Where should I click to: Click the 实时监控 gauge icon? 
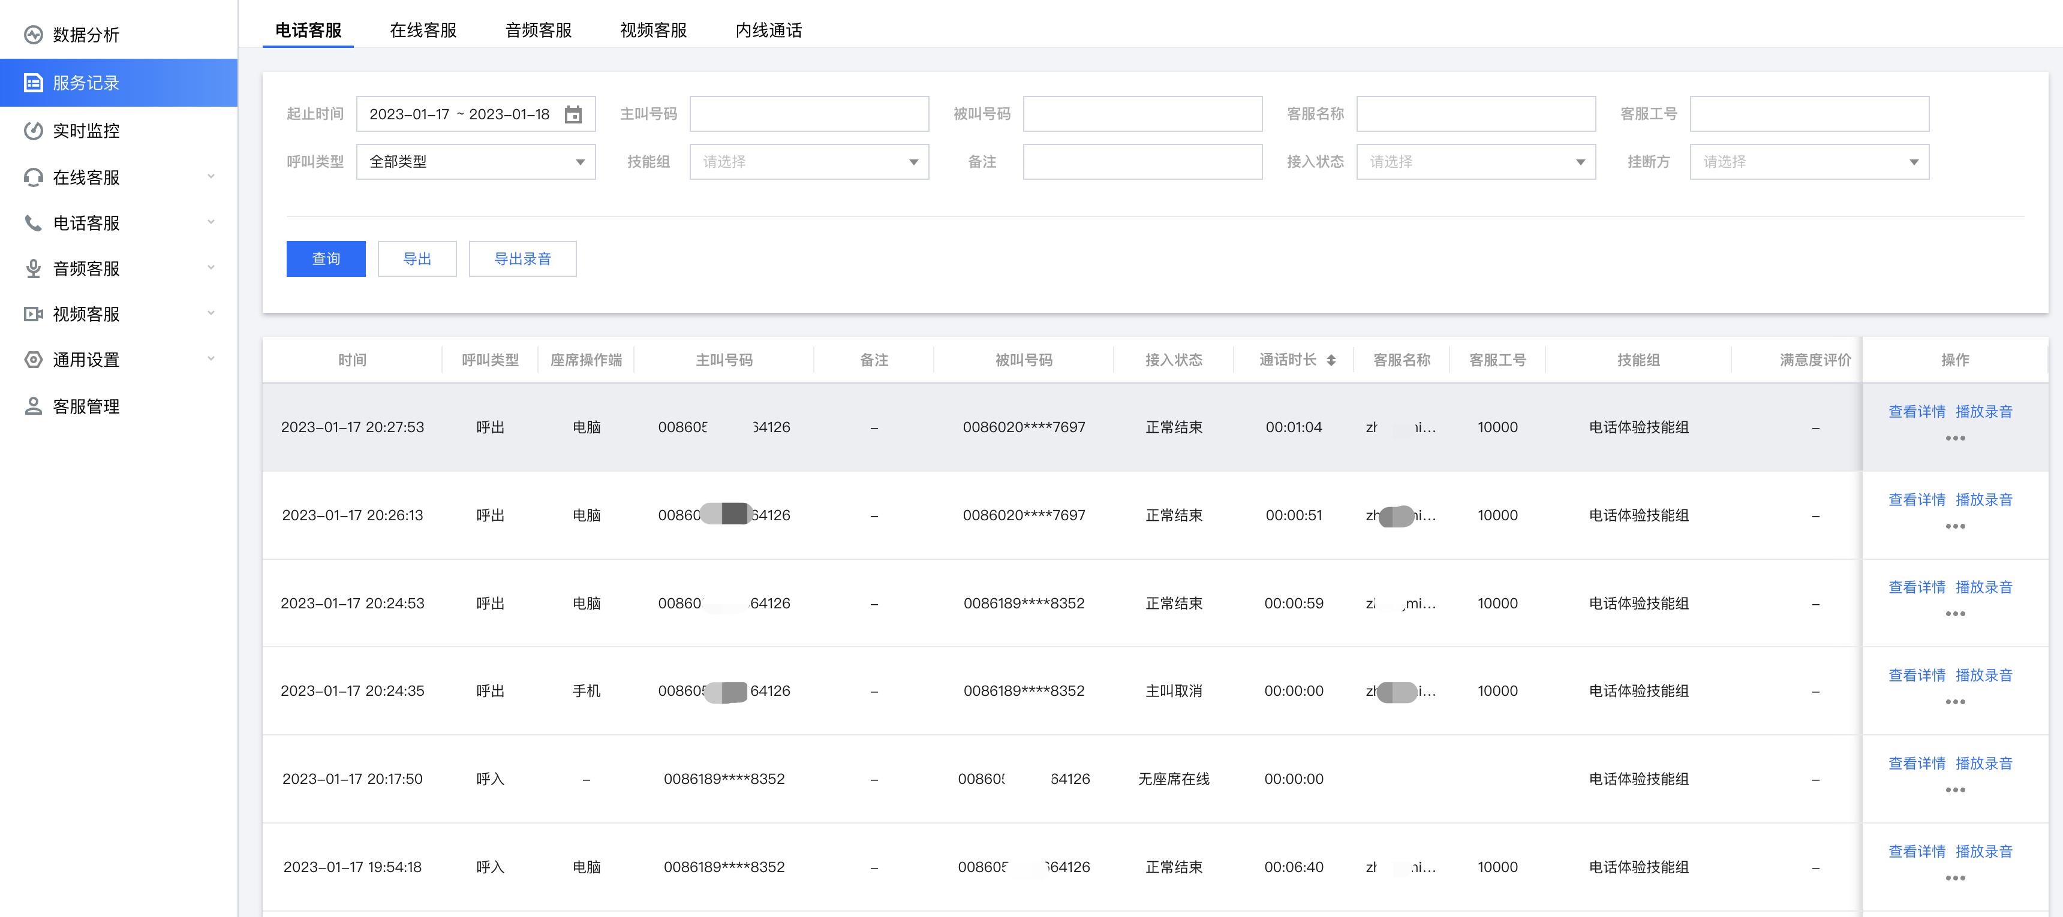pos(33,131)
